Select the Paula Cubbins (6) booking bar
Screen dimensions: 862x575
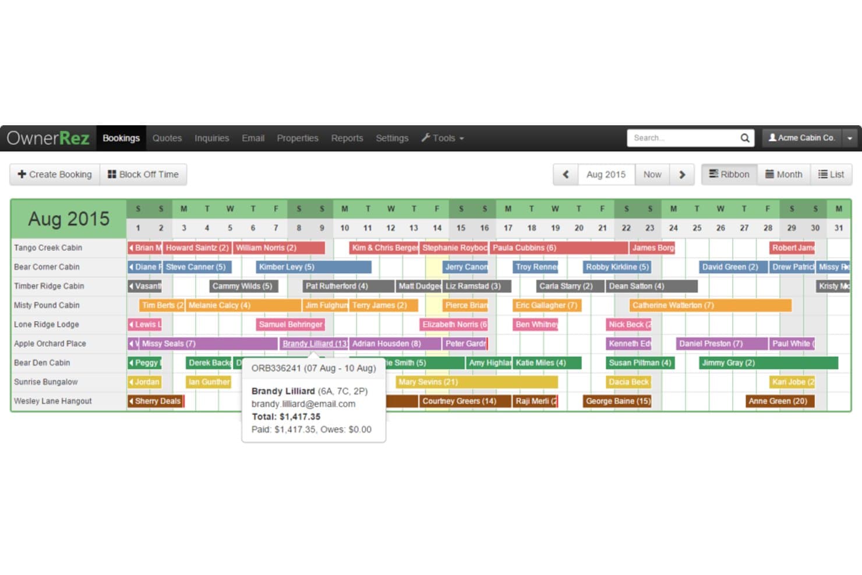tap(559, 248)
